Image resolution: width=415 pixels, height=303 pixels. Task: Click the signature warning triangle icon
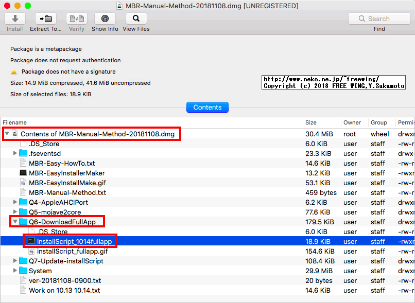pos(14,72)
